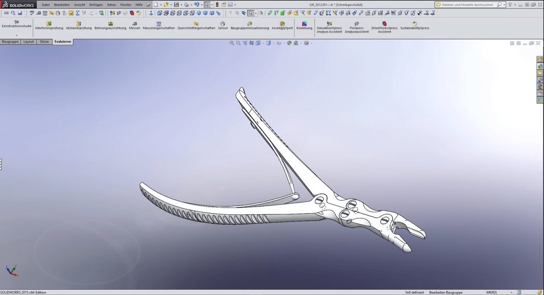Run the Interferenzprüfung tool
The height and width of the screenshot is (295, 544).
tap(49, 25)
